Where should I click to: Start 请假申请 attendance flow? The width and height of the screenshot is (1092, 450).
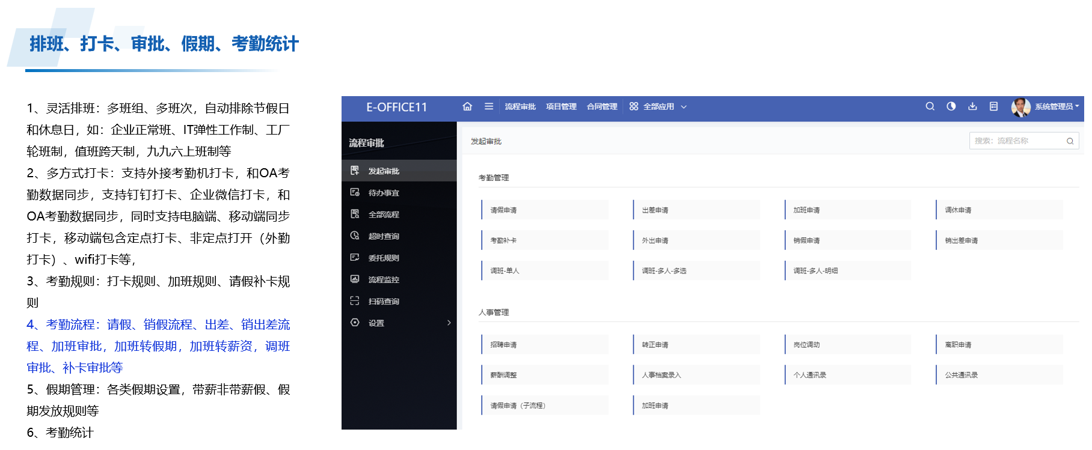[x=545, y=210]
